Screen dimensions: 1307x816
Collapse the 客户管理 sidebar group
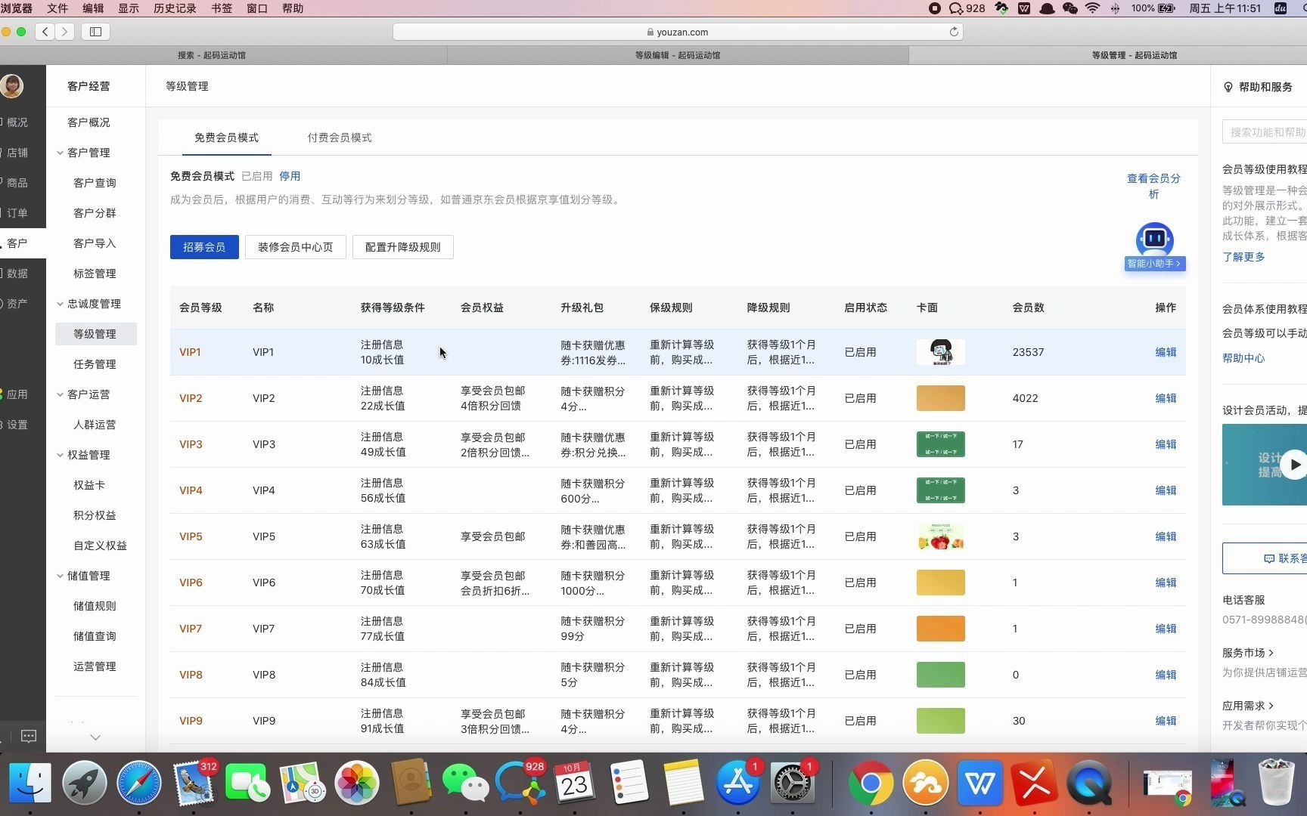(60, 153)
